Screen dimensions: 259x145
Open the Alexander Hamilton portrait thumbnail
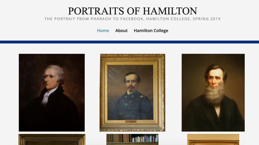click(x=52, y=92)
